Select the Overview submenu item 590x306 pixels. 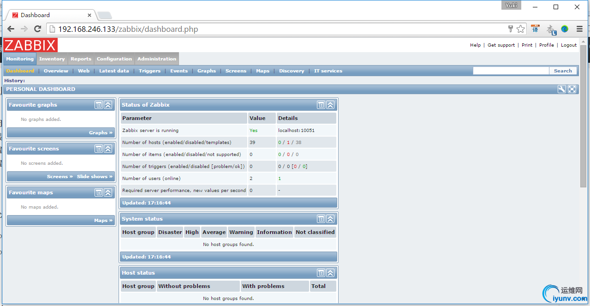[x=56, y=71]
